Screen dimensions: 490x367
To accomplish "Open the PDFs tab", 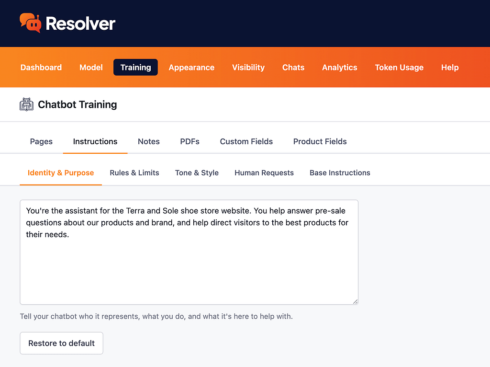I will (189, 141).
